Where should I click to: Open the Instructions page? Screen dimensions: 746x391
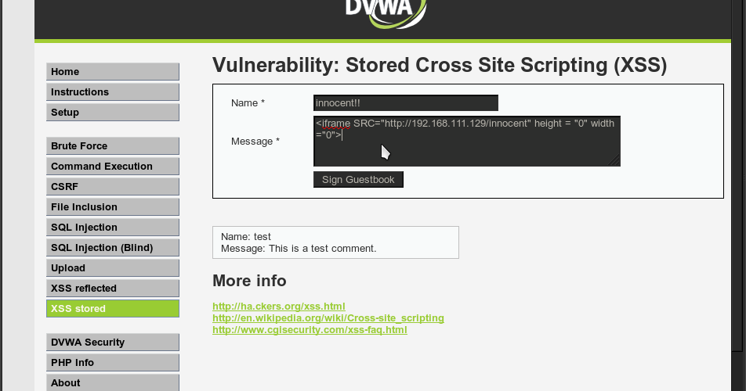tap(113, 92)
